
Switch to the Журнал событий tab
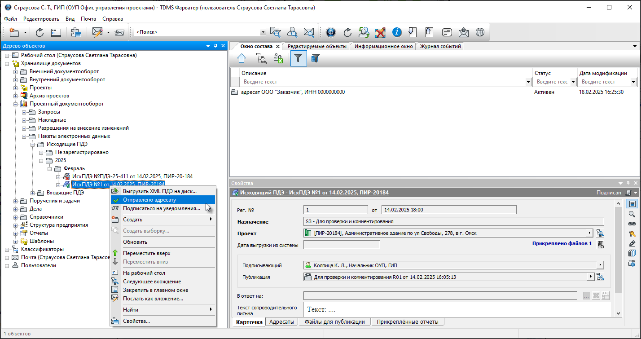(x=440, y=46)
